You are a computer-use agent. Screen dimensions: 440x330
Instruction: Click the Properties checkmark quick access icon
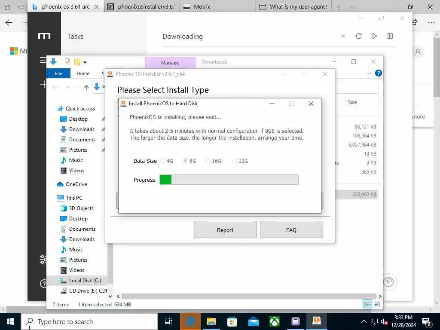pos(67,62)
